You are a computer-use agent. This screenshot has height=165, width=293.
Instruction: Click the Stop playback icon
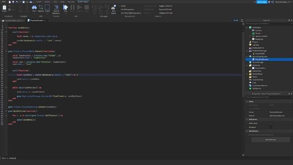pyautogui.click(x=87, y=7)
